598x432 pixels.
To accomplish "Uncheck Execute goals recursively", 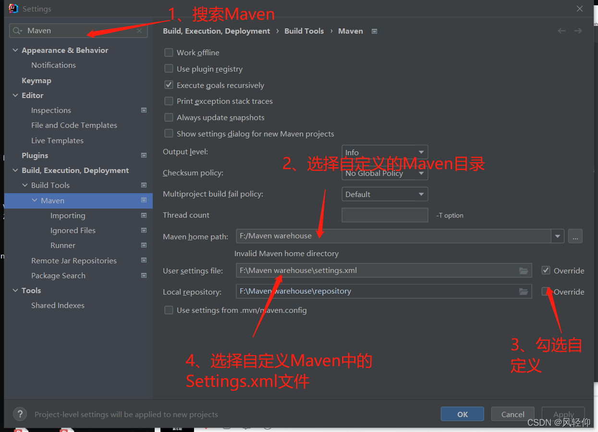I will coord(169,85).
